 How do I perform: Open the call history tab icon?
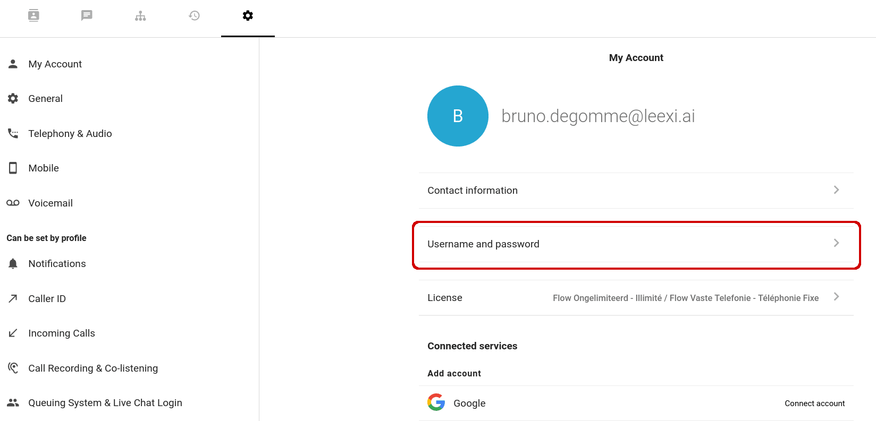click(194, 15)
